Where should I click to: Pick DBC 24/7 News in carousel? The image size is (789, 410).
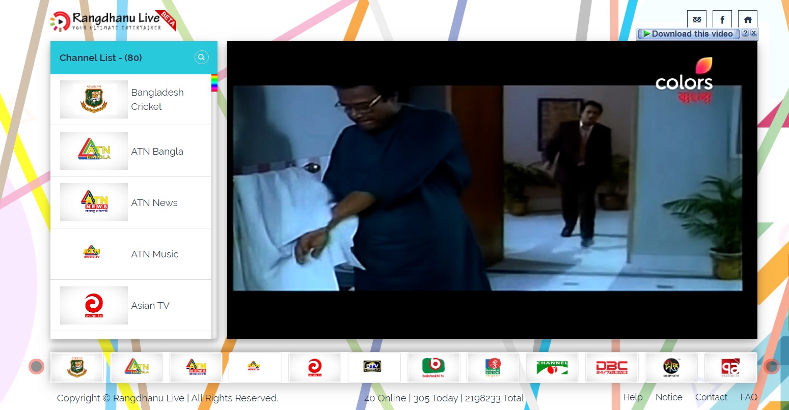[x=612, y=367]
